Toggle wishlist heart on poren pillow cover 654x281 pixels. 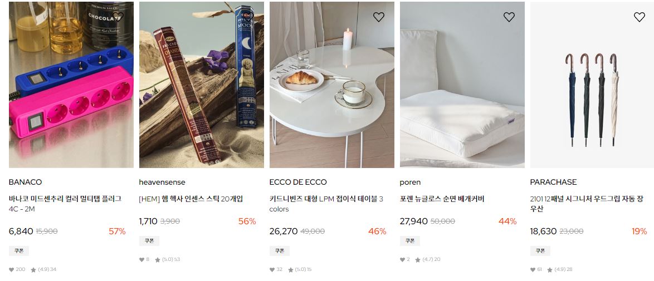(509, 17)
